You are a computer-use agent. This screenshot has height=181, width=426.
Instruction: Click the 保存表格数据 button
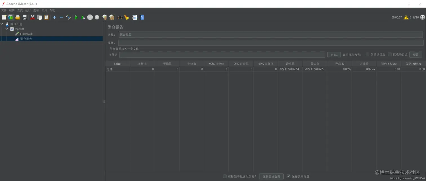[271, 177]
